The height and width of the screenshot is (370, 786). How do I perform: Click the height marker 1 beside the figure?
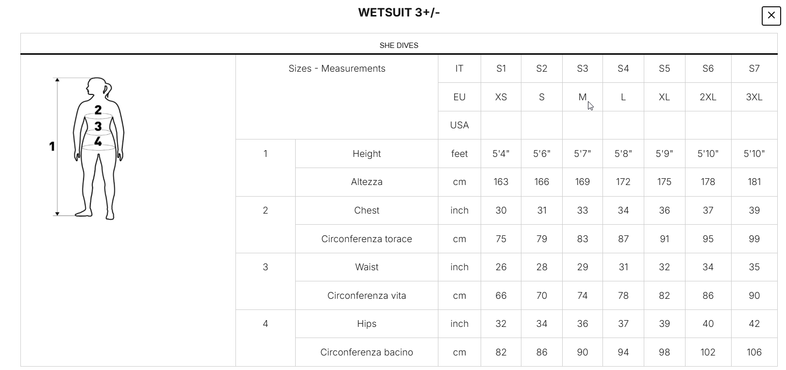pyautogui.click(x=52, y=146)
